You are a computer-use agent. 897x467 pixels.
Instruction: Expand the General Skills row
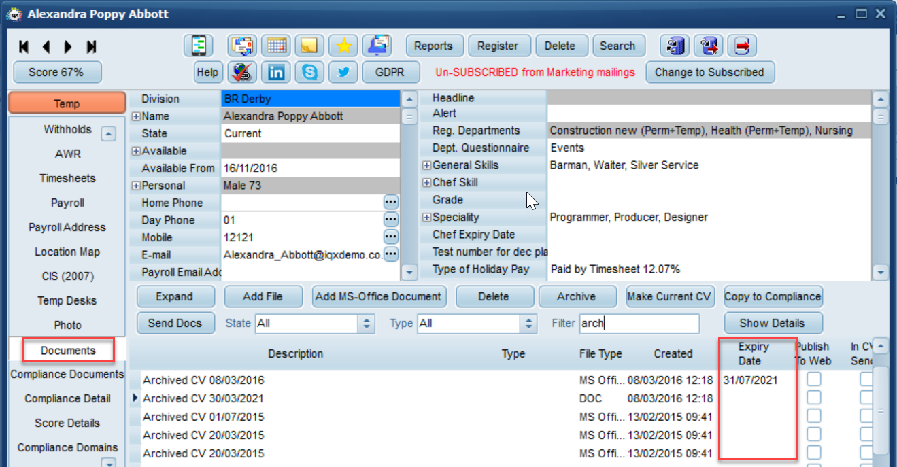(426, 165)
